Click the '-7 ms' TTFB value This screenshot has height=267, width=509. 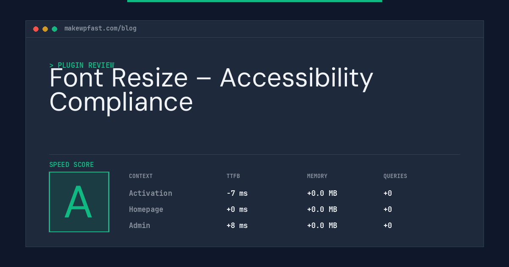pos(237,193)
